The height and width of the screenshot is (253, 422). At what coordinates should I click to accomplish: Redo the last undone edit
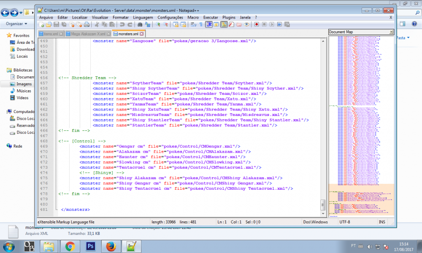(130, 24)
